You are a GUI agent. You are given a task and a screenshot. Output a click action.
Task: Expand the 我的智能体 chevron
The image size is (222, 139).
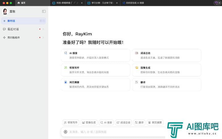click(x=43, y=38)
